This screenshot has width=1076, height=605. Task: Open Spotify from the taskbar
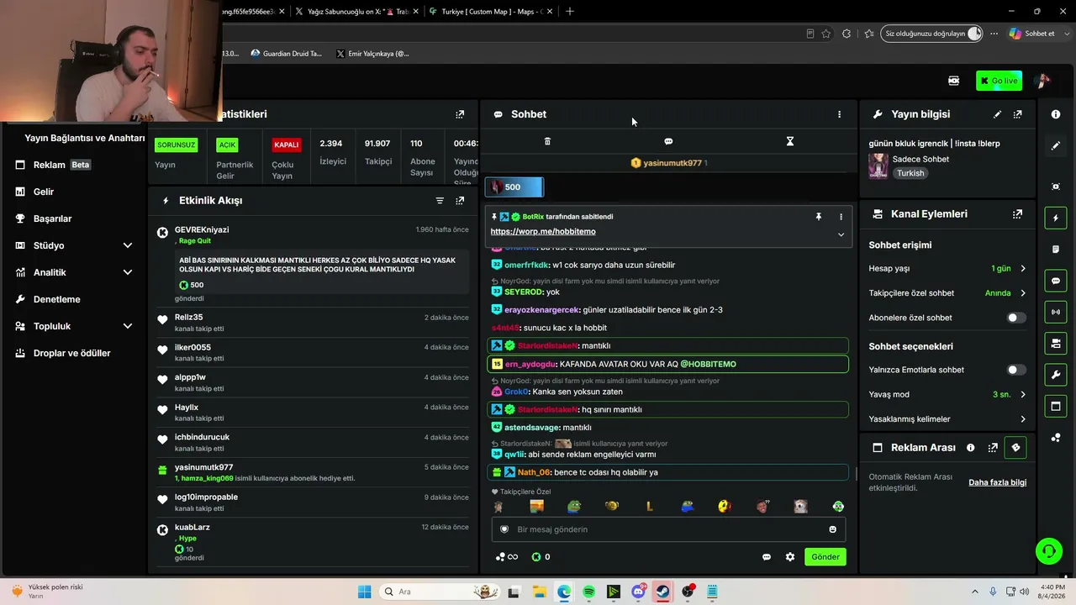coord(588,592)
